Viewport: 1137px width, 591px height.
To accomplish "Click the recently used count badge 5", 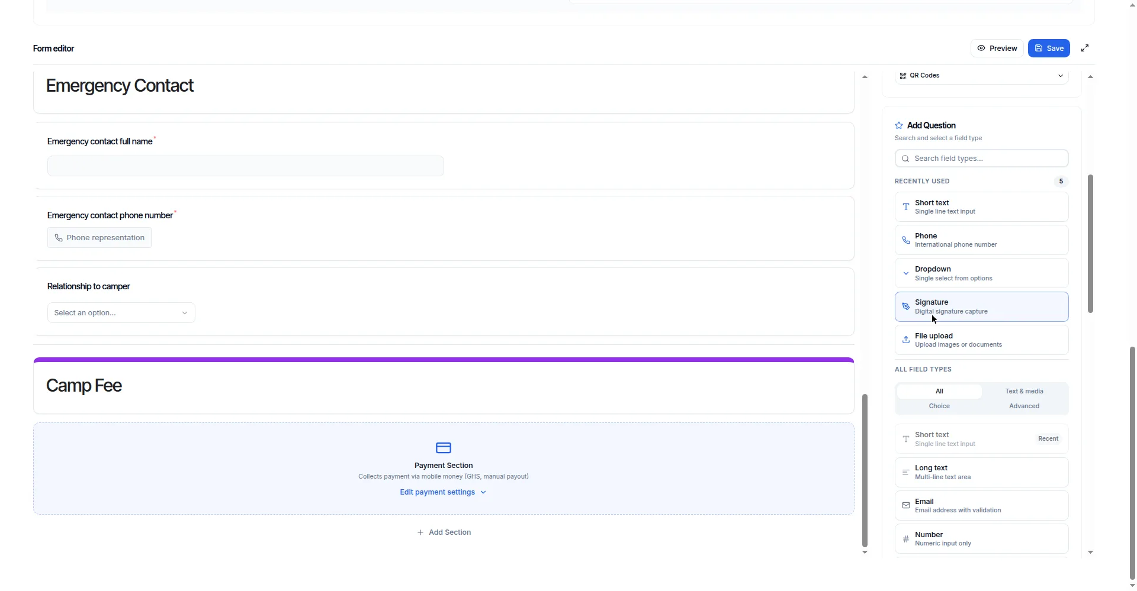I will click(1061, 182).
